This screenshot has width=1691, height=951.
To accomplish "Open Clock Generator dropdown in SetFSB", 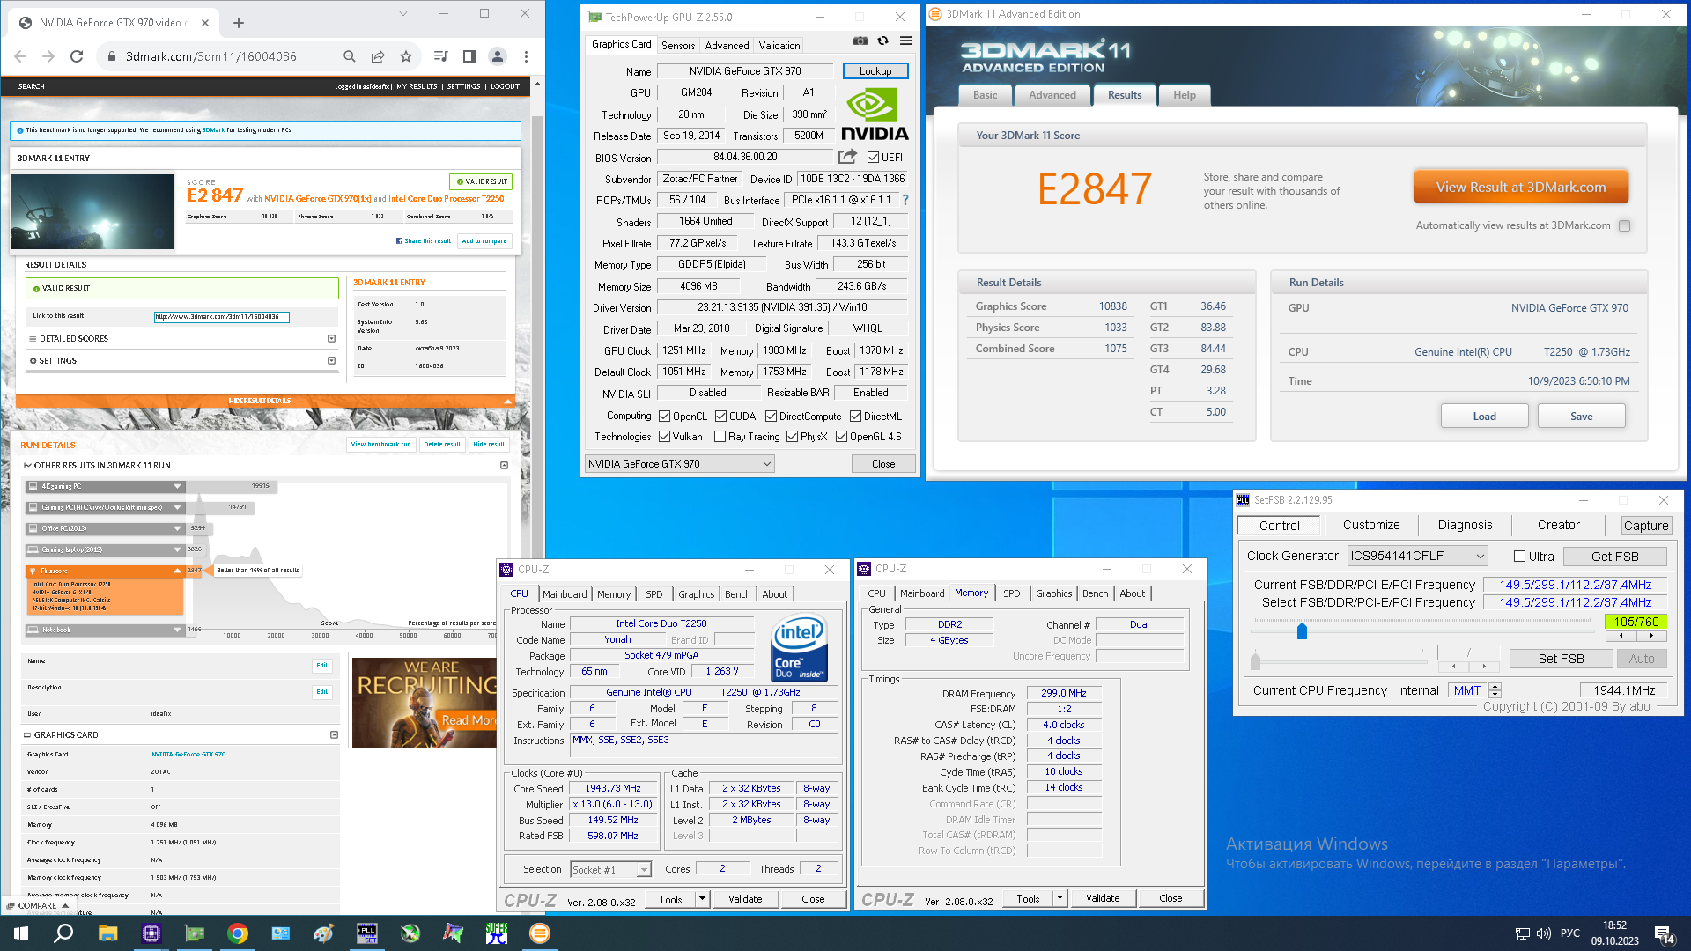I will tap(1418, 556).
